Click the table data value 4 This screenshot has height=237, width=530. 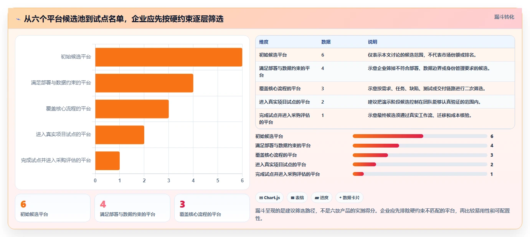(323, 68)
